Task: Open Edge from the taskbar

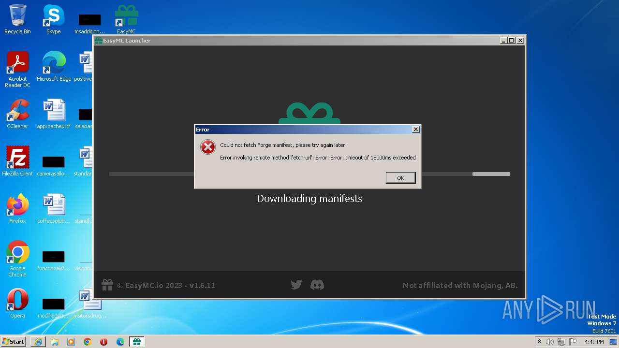Action: (120, 342)
